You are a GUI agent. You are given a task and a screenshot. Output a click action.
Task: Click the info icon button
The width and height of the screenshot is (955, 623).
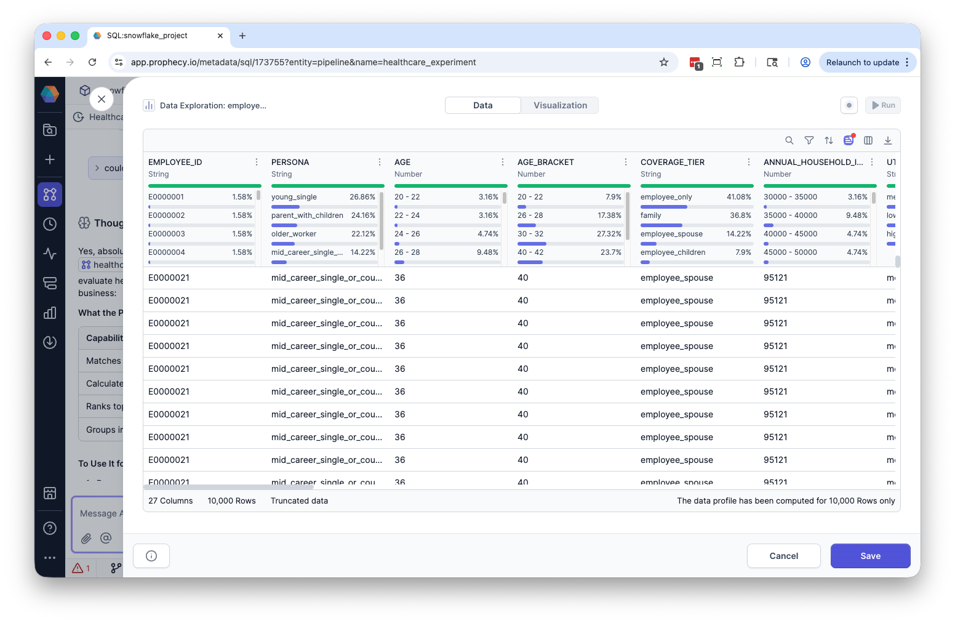[x=151, y=556]
